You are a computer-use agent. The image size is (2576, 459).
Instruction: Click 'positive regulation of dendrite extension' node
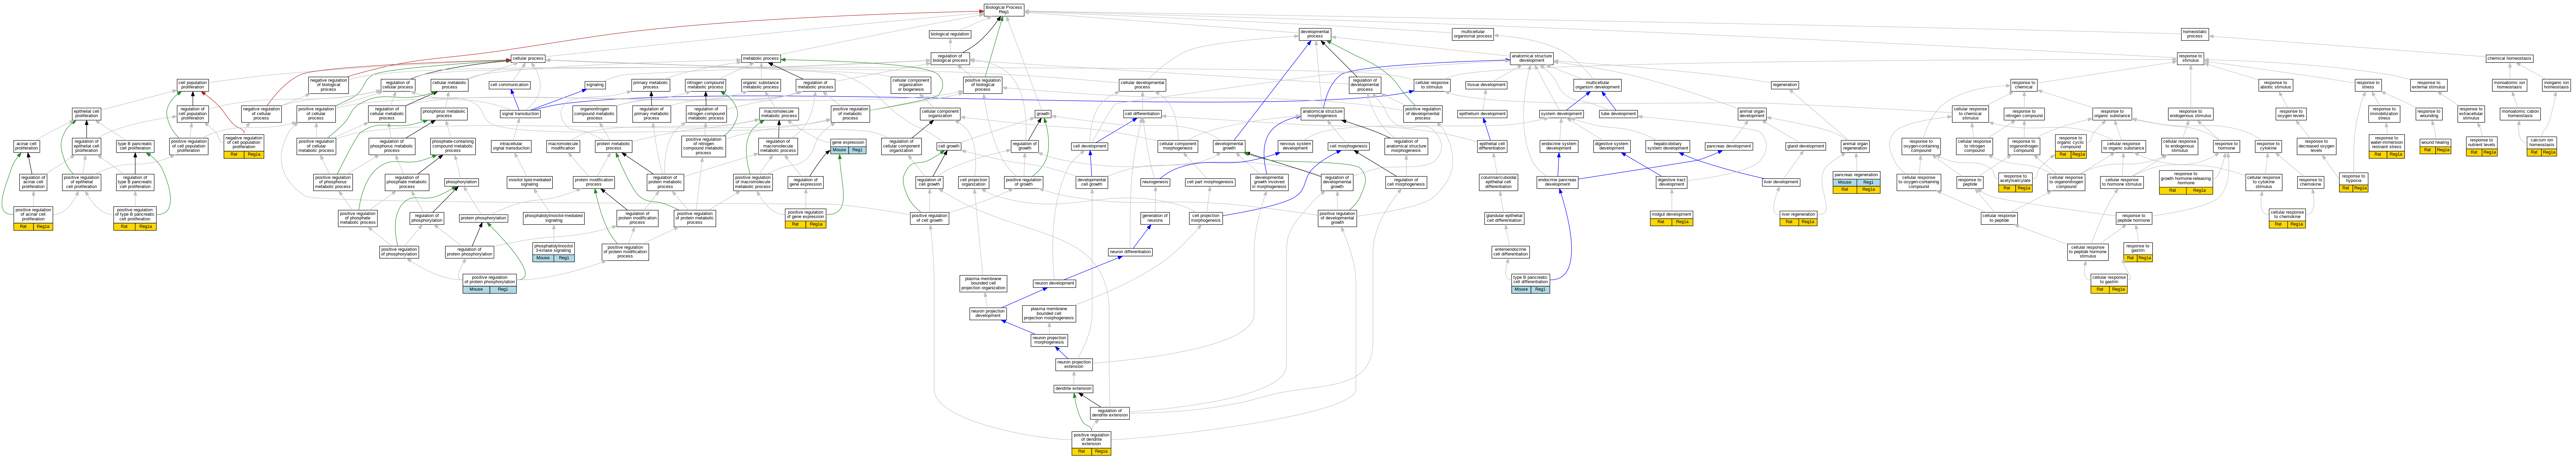(x=1091, y=443)
